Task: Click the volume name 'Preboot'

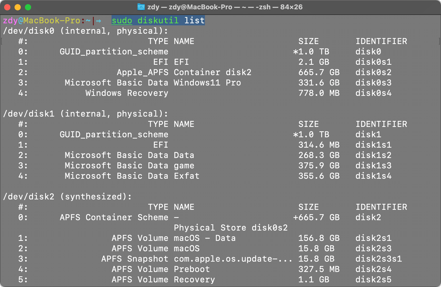Action: (x=192, y=269)
